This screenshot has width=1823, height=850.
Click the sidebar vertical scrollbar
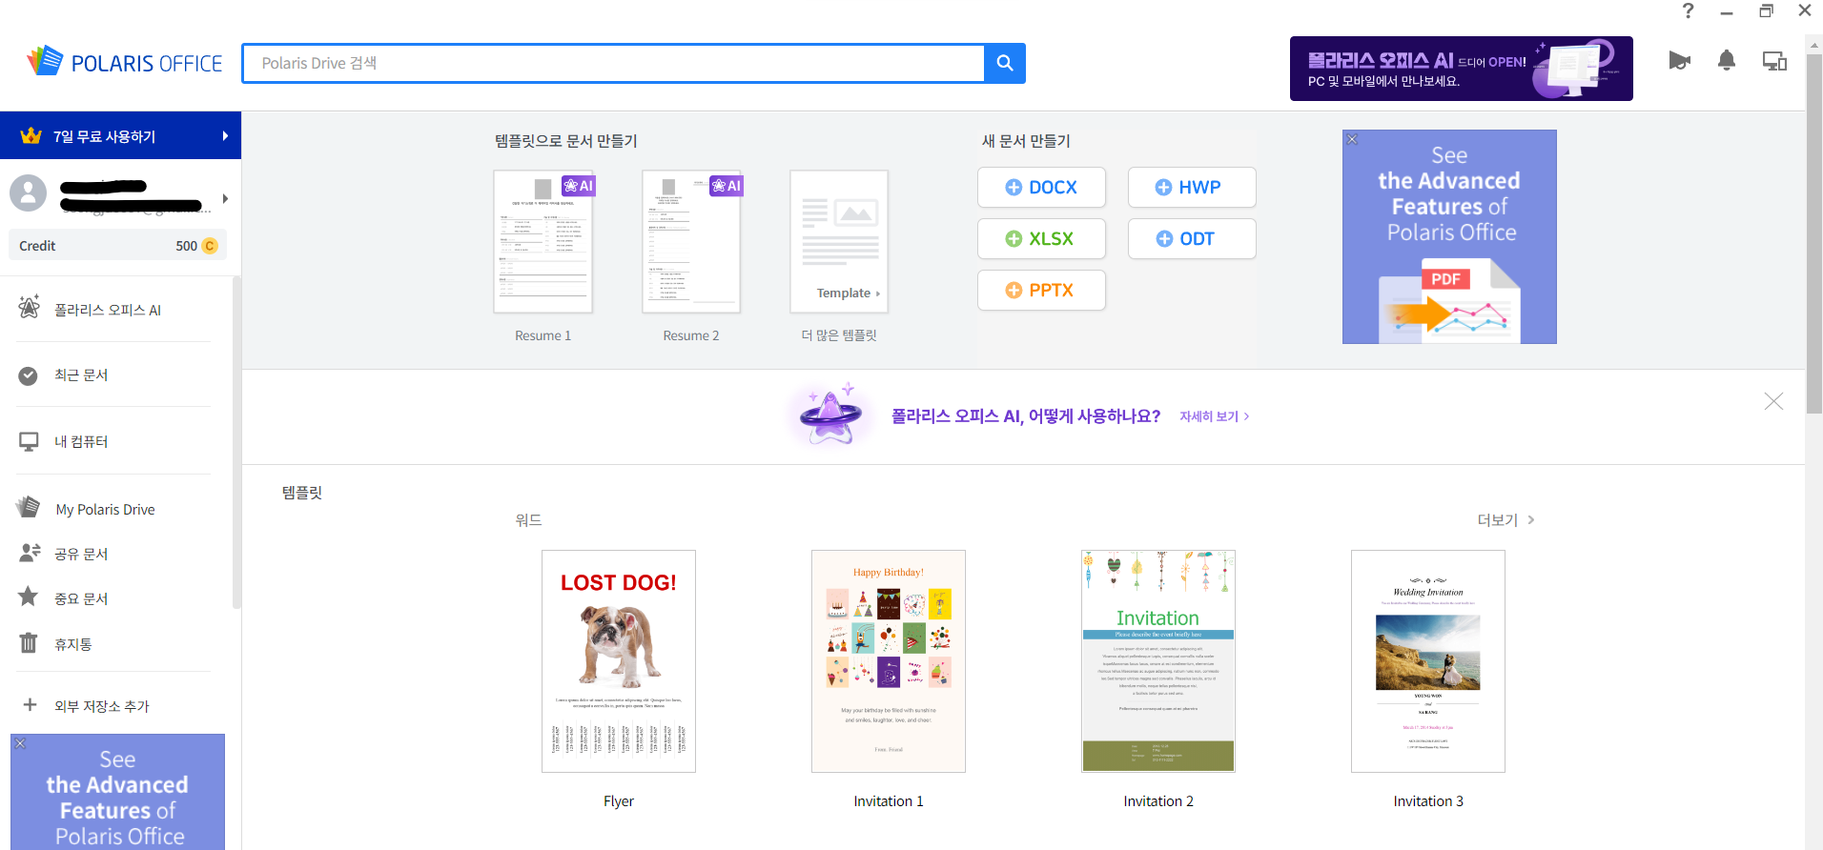(236, 443)
